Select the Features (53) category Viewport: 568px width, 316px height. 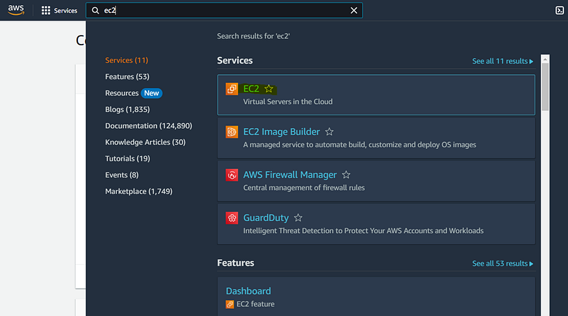pos(127,76)
